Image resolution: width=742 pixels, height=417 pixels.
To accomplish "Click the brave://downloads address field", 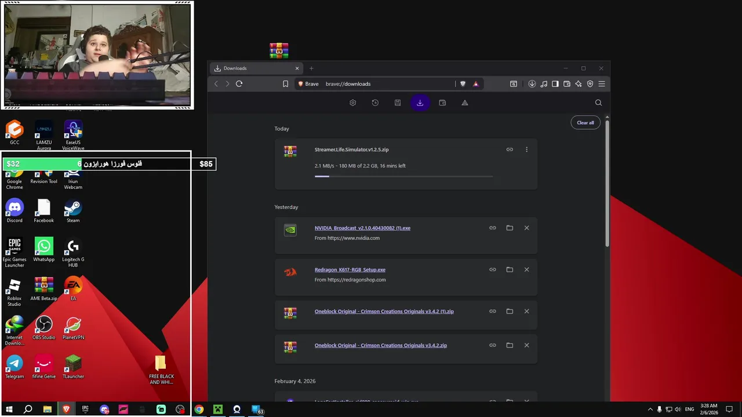I will point(388,84).
